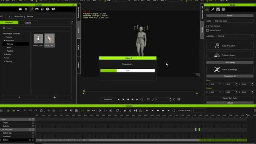Step to previous frame in viewport player
The height and width of the screenshot is (144, 256).
[128, 100]
